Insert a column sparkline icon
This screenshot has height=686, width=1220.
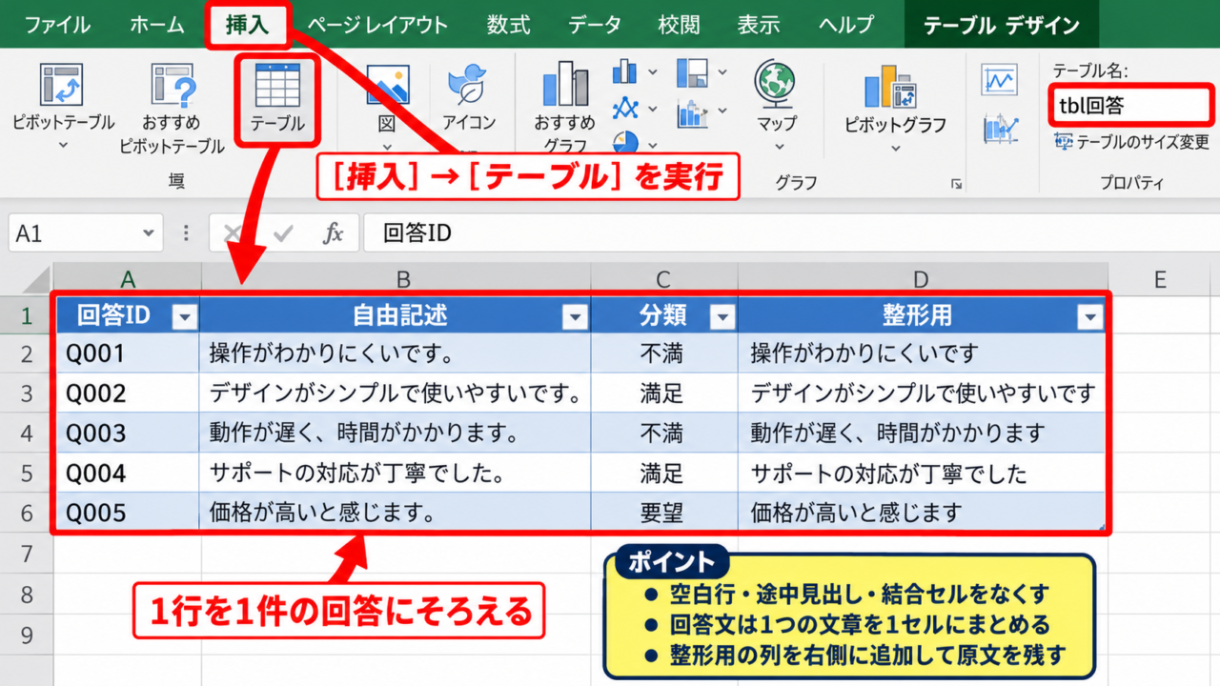point(1001,129)
